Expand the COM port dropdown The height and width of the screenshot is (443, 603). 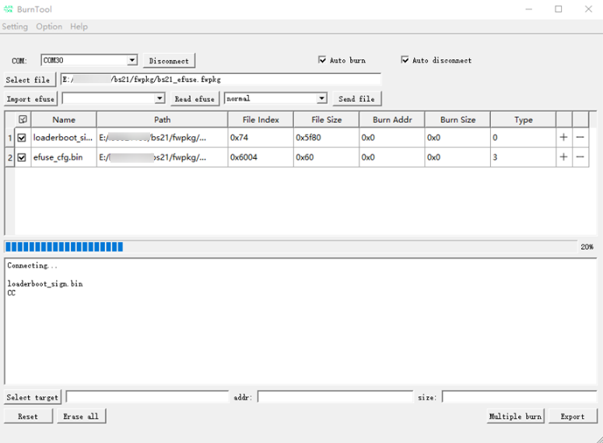pyautogui.click(x=132, y=60)
